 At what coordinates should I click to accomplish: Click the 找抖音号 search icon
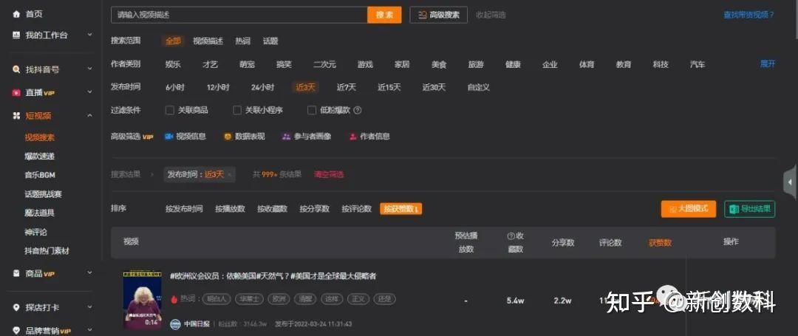[x=16, y=69]
